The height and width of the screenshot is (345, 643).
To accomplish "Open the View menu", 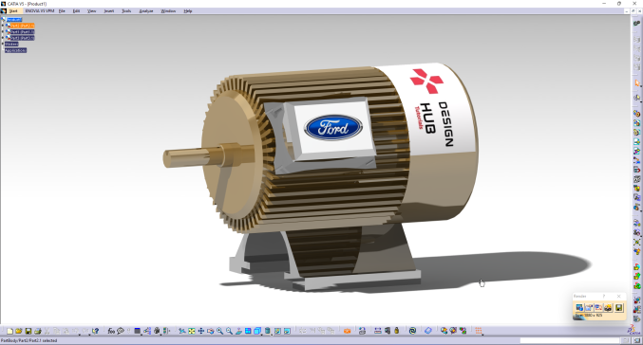I will (92, 11).
